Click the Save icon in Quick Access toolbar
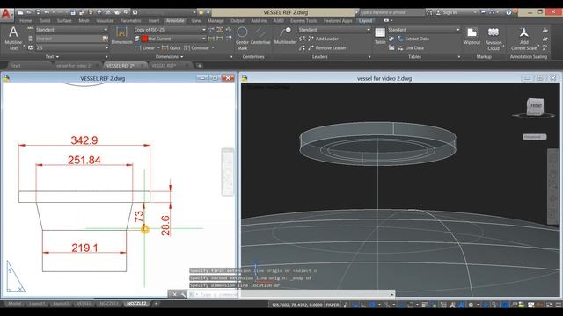The height and width of the screenshot is (316, 563). click(x=38, y=12)
